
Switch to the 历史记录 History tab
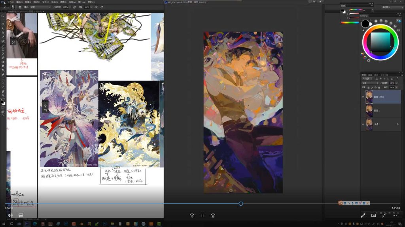(384, 75)
